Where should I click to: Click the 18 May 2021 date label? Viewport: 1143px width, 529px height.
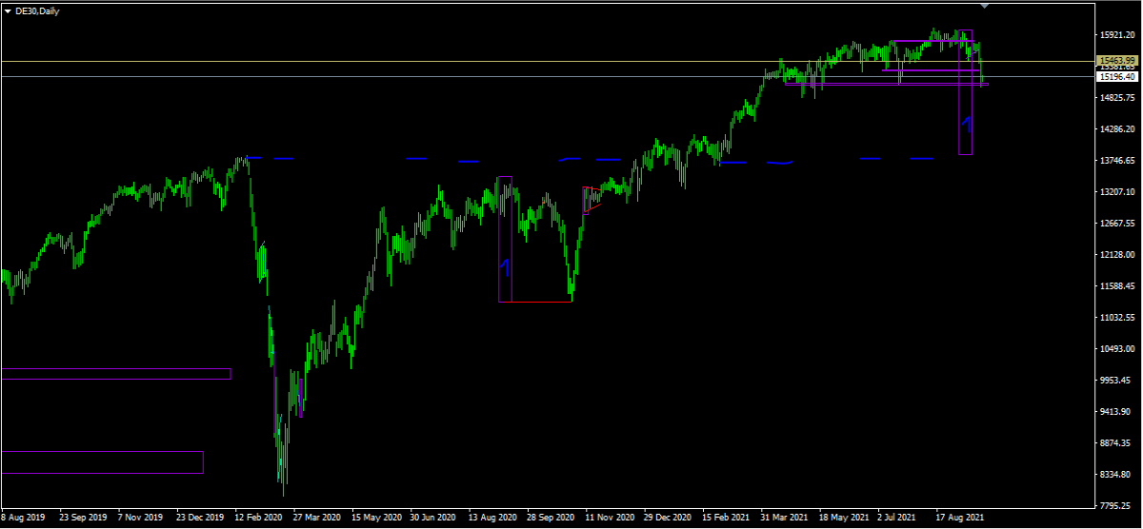coord(842,519)
